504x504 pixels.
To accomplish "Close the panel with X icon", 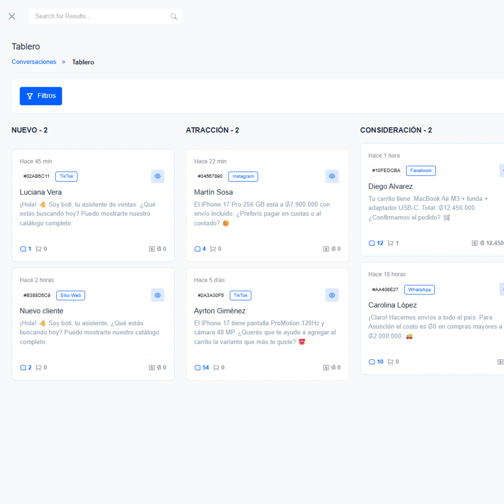I will click(x=12, y=16).
